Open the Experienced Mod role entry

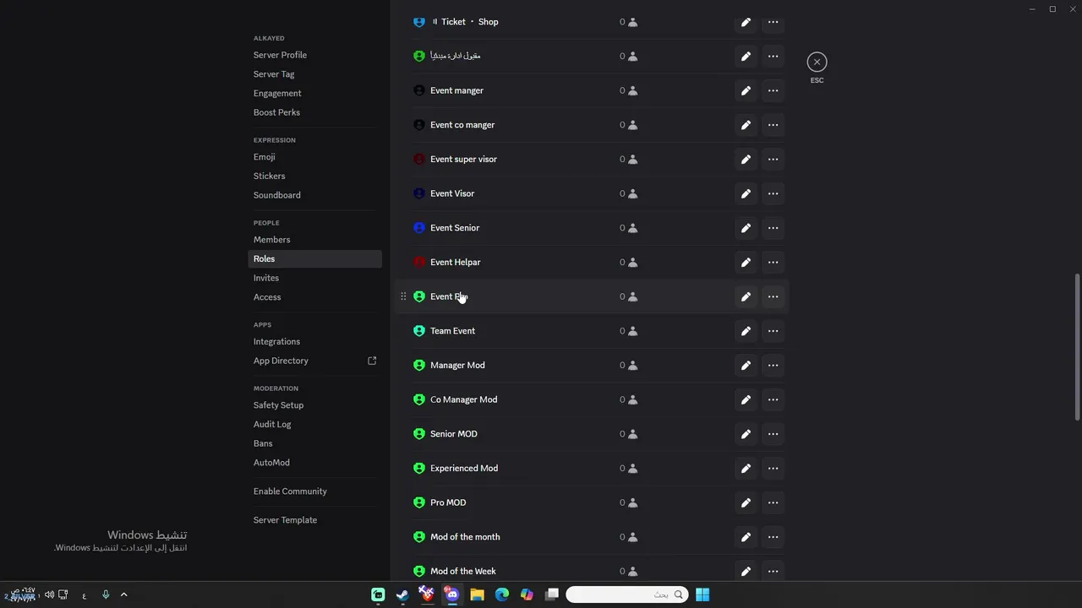(464, 468)
